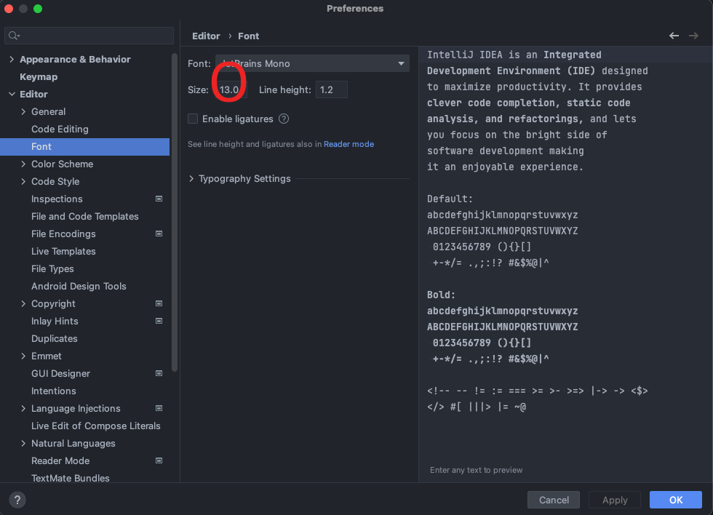Click inside the settings search field
This screenshot has width=713, height=515.
(89, 36)
